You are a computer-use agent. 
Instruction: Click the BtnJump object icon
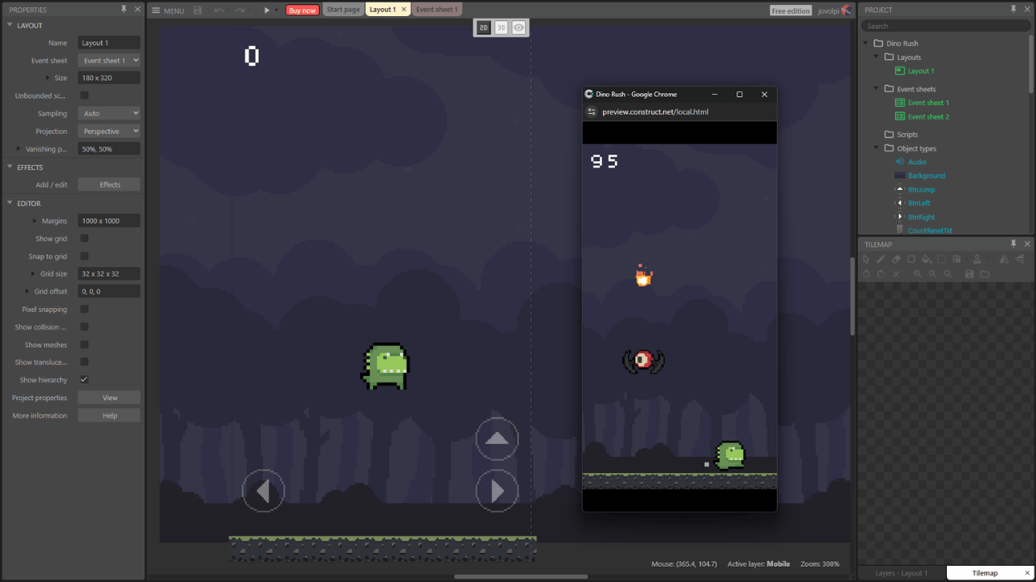pos(899,189)
